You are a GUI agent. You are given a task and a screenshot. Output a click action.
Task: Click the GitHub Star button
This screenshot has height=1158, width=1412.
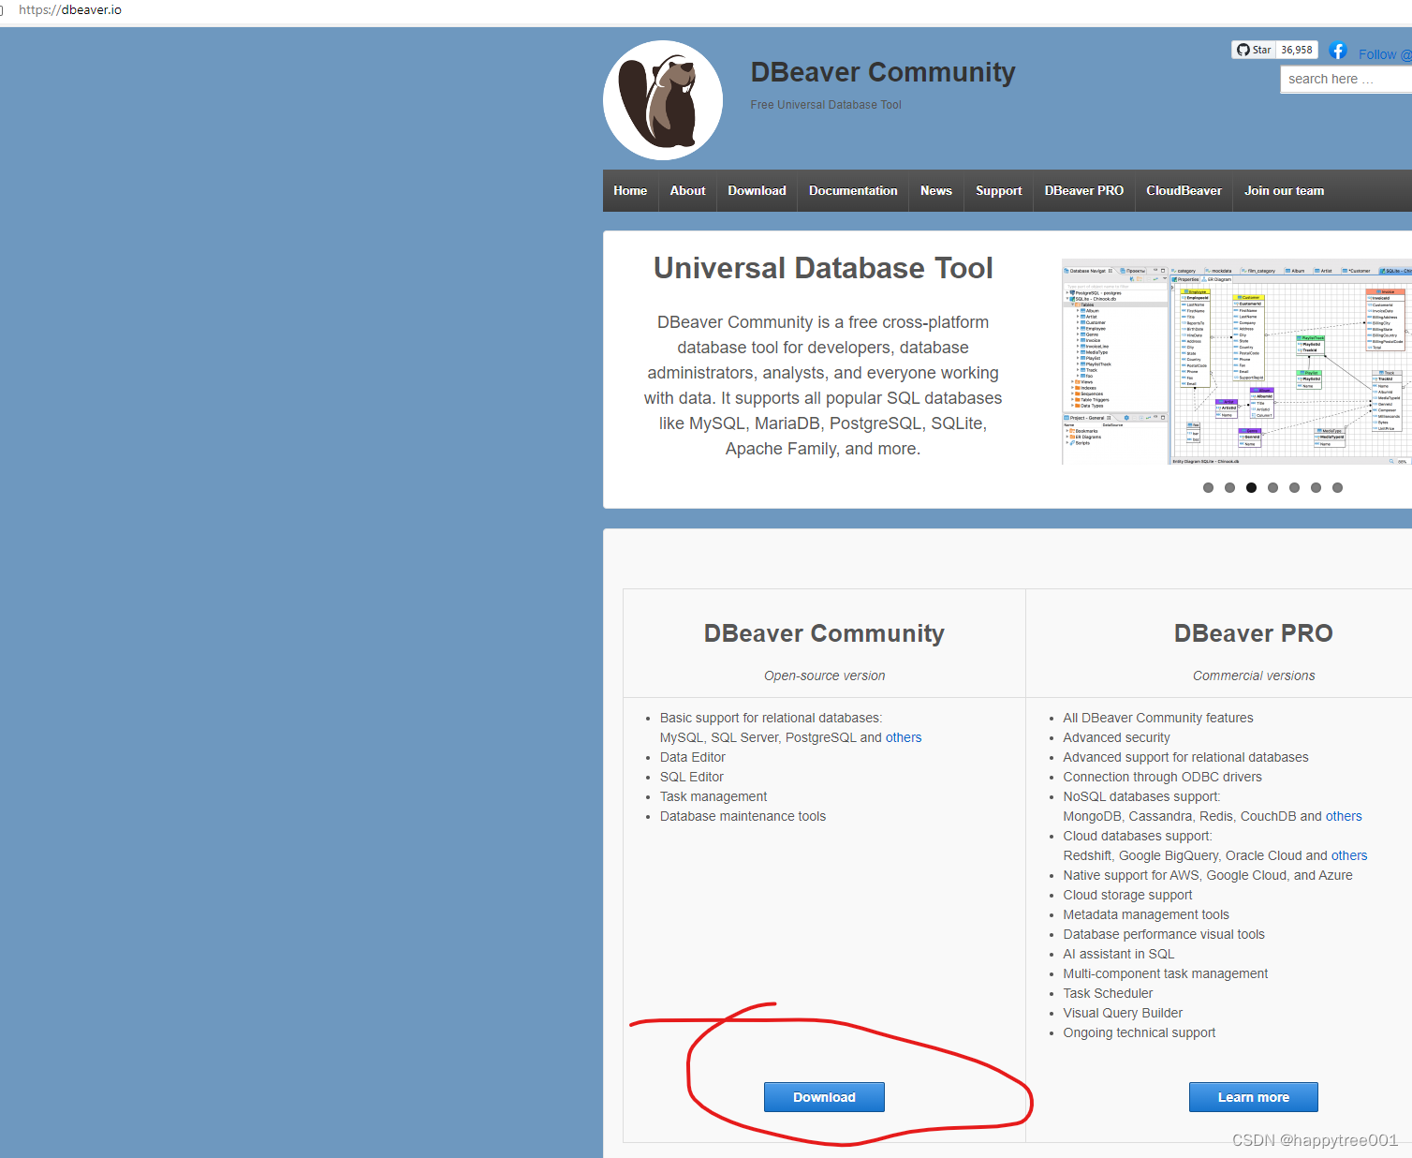coord(1254,50)
